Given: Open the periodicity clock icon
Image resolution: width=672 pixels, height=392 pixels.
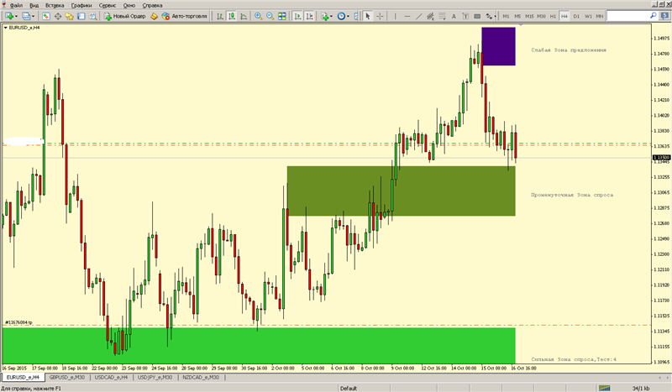Looking at the screenshot, I should coord(341,16).
